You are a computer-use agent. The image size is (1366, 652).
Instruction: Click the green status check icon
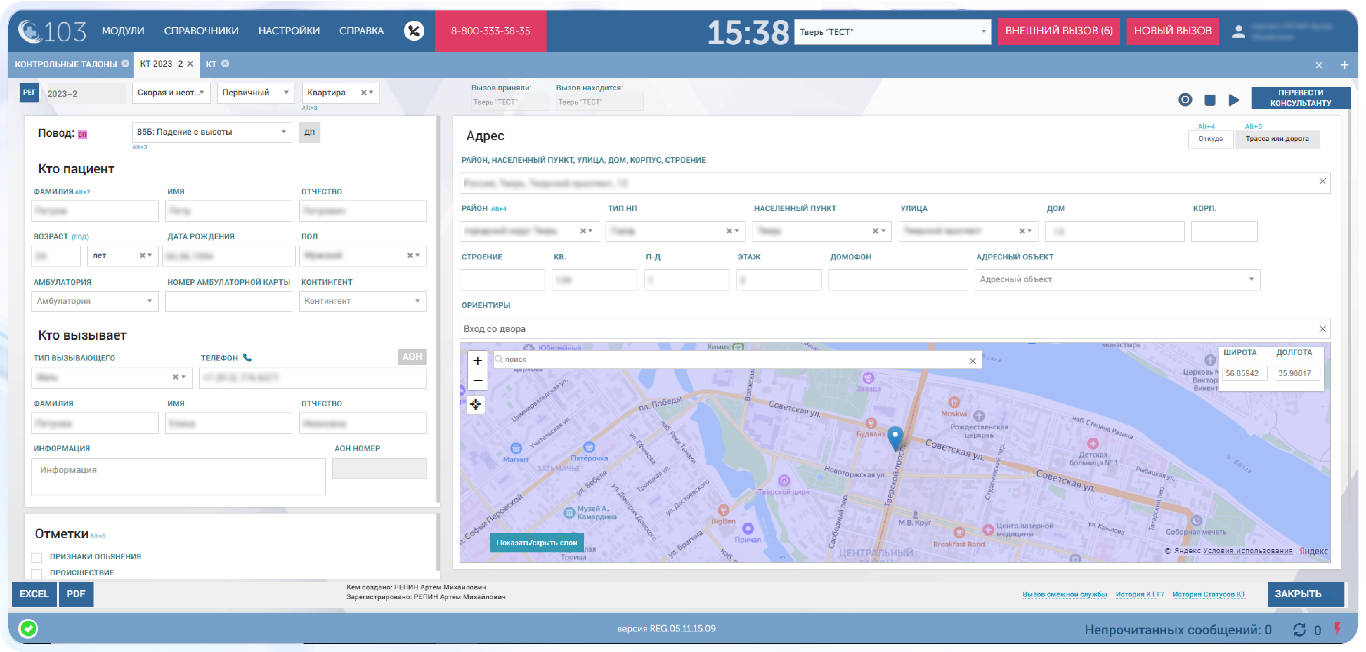click(x=28, y=629)
